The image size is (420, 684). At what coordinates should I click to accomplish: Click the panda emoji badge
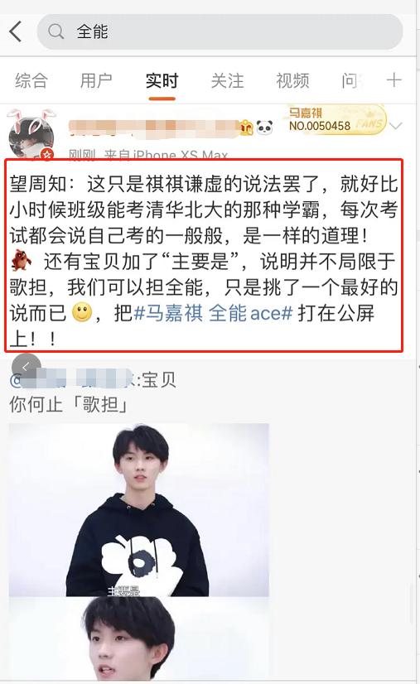click(264, 127)
